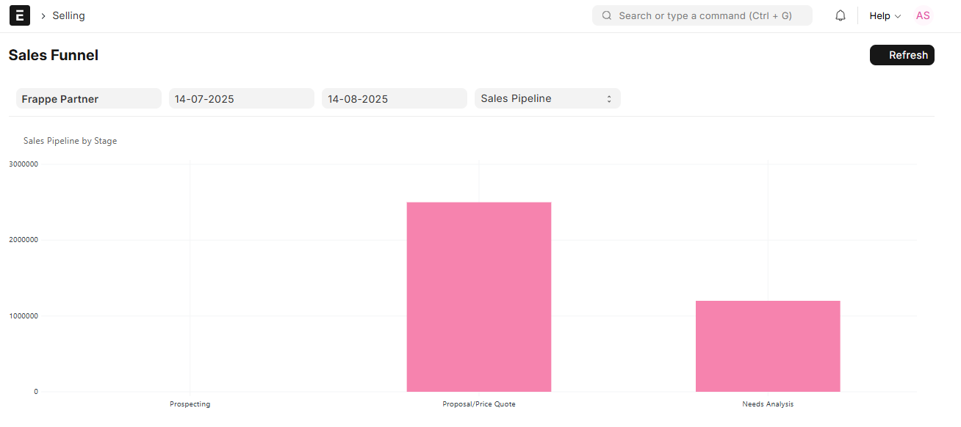961x427 pixels.
Task: Open the notifications bell
Action: coord(841,15)
